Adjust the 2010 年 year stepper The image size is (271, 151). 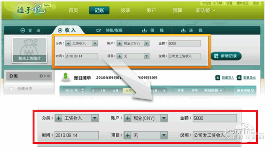(x=82, y=91)
